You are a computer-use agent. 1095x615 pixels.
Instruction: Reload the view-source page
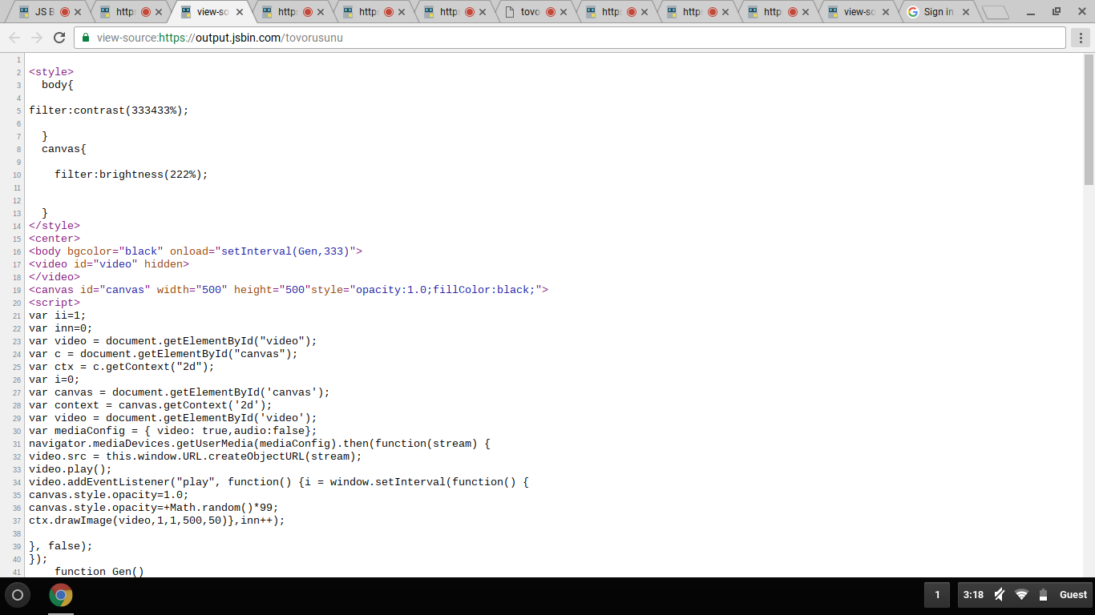point(59,38)
